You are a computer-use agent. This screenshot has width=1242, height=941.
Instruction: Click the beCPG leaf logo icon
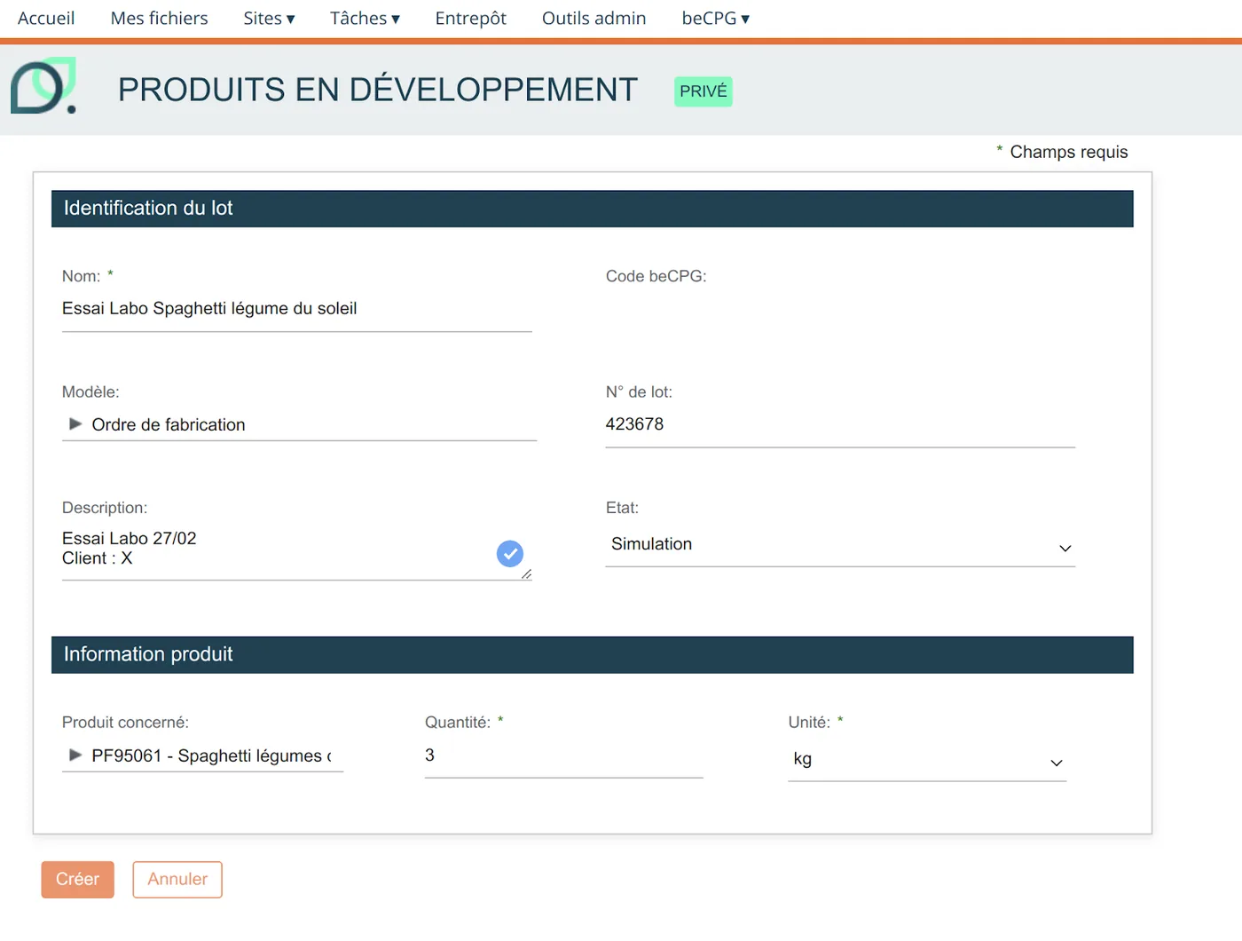[x=43, y=86]
